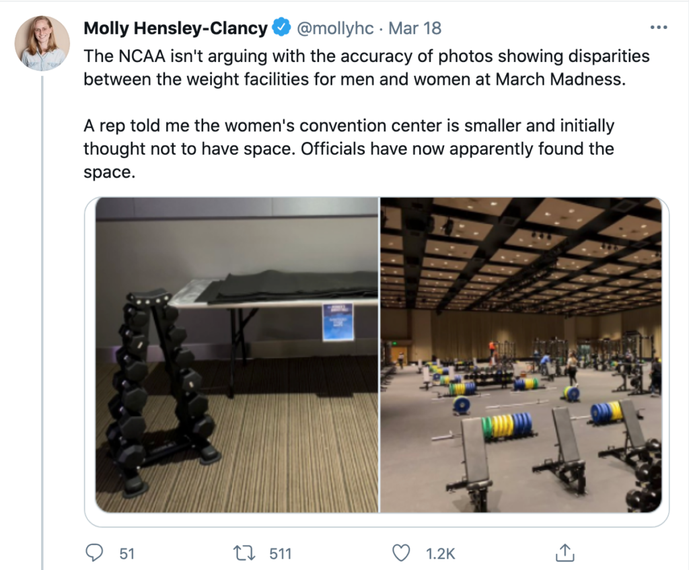The width and height of the screenshot is (689, 570).
Task: Click the blue verified badge
Action: click(281, 28)
